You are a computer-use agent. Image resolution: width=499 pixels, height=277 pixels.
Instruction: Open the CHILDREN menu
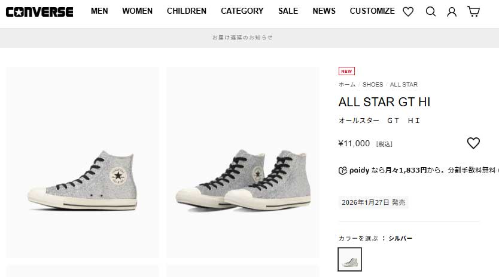pos(187,11)
